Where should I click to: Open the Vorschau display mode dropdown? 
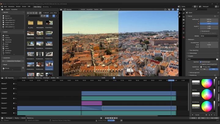tap(72, 9)
